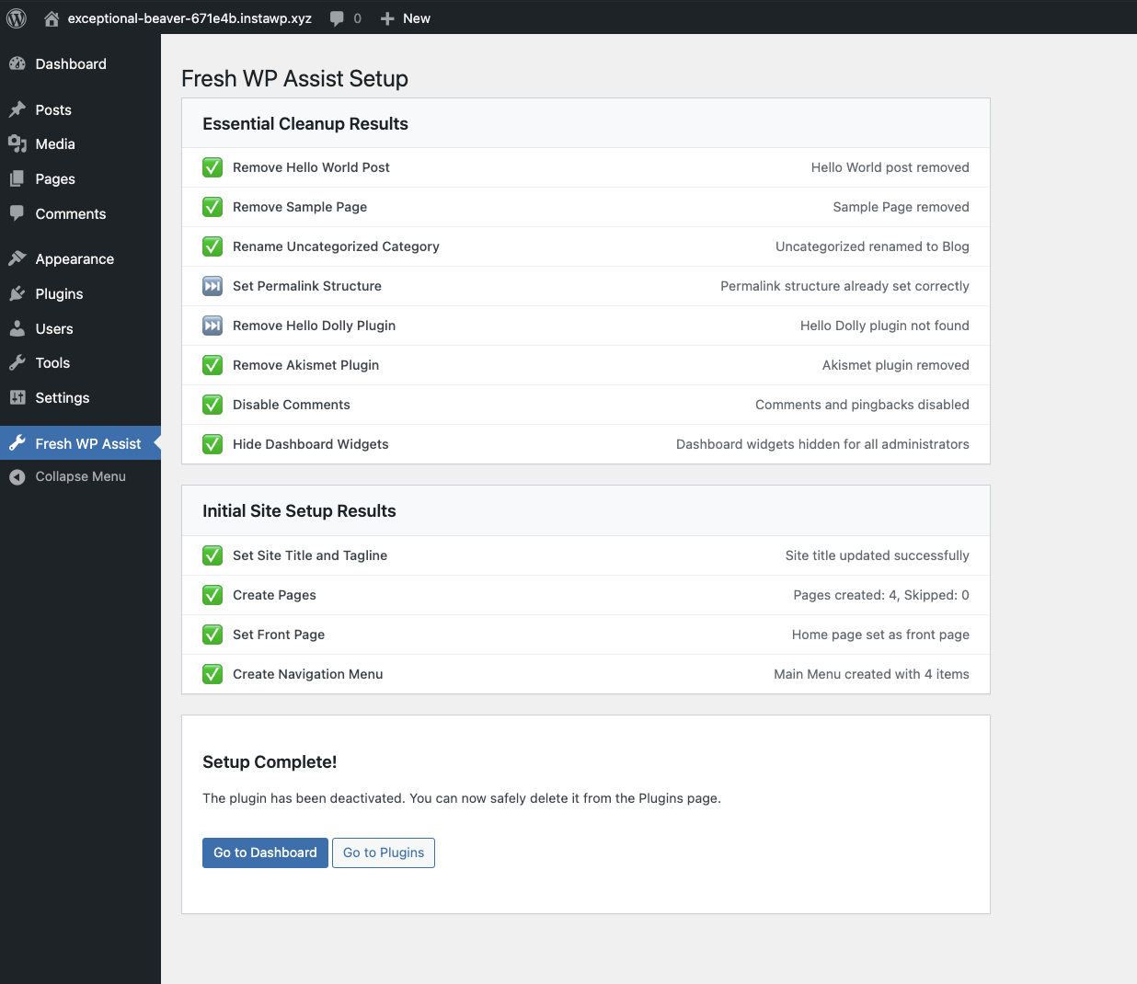
Task: Open the New content dropdown in admin bar
Action: [406, 18]
